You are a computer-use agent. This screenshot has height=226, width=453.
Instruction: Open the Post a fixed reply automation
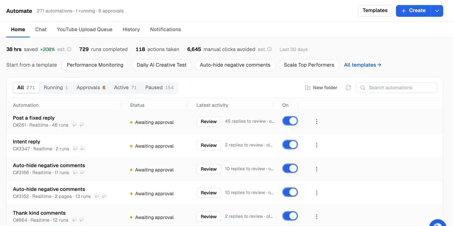pyautogui.click(x=34, y=118)
